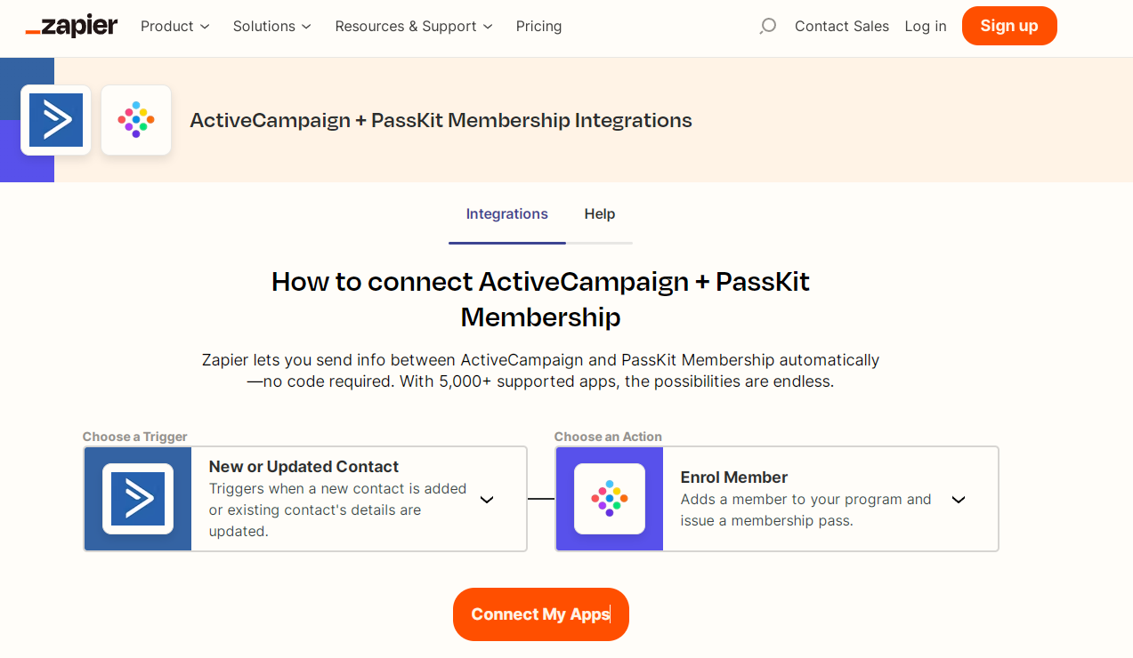Select the Enrol Member action
The height and width of the screenshot is (658, 1133).
tap(734, 477)
